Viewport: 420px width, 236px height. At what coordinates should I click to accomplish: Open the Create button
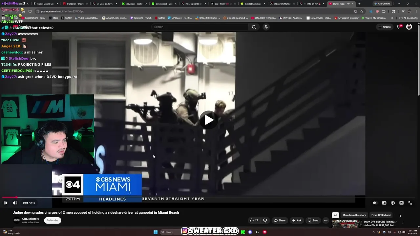[x=384, y=27]
